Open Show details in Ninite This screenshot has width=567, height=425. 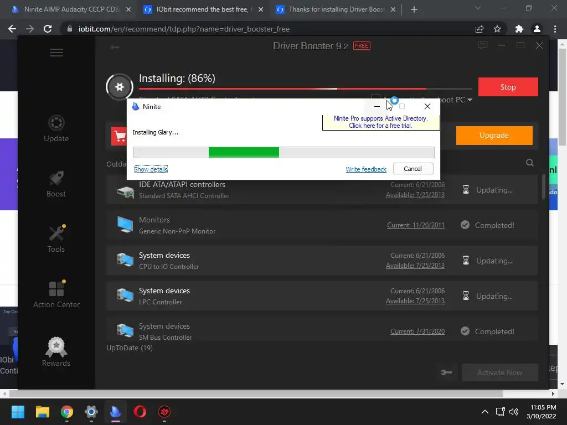(151, 169)
